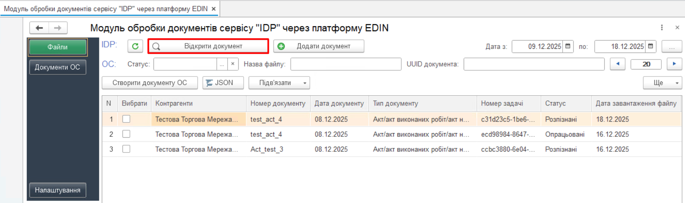Screen dimensions: 685x203
Task: Open the calendar for the end date
Action: pyautogui.click(x=651, y=46)
